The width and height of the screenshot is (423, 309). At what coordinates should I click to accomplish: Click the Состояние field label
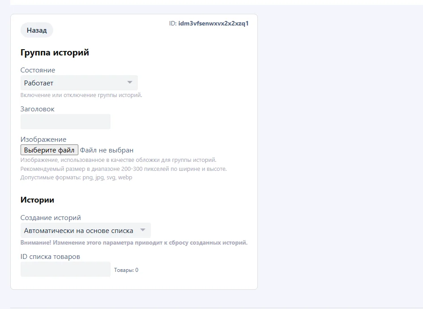[38, 70]
